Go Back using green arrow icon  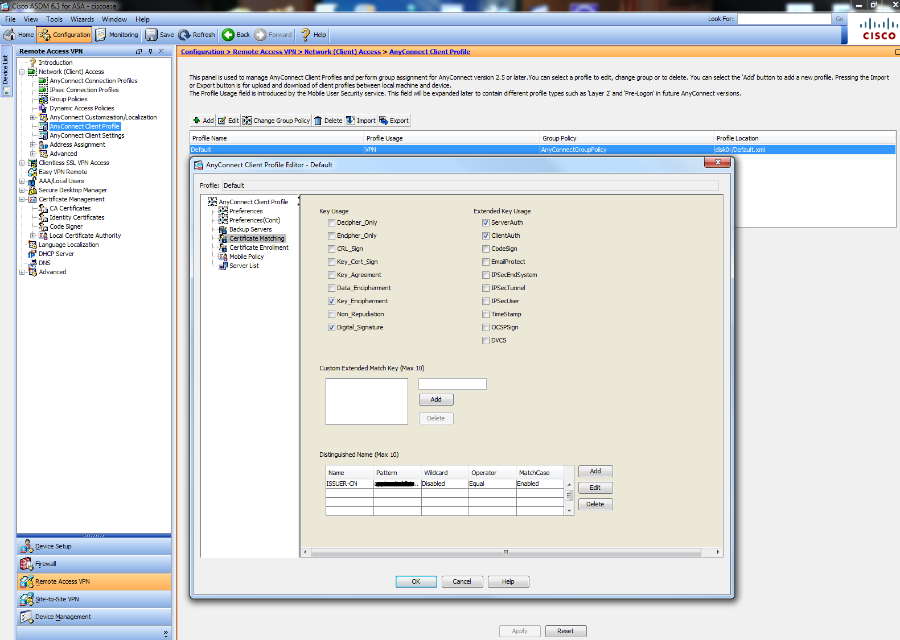coord(228,35)
